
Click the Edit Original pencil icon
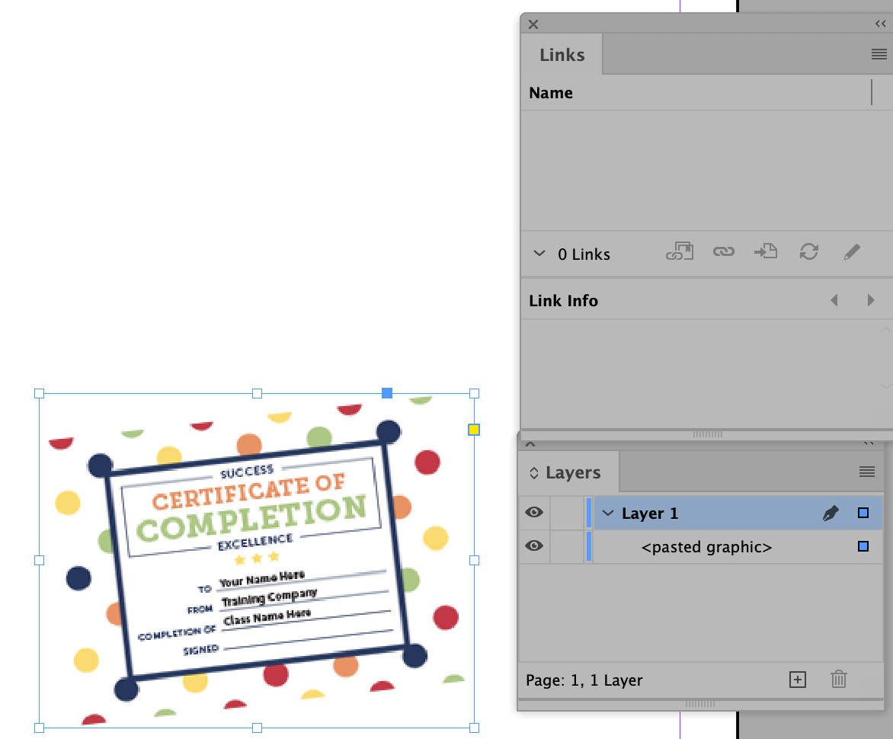852,251
